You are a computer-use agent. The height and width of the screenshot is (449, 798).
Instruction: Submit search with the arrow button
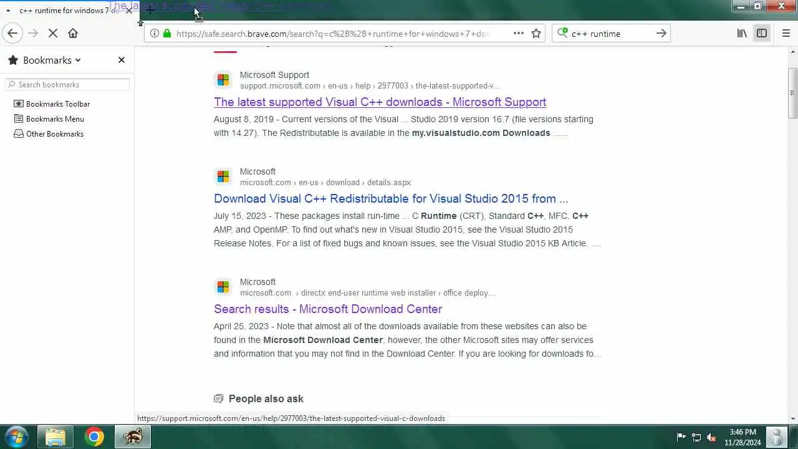(661, 34)
